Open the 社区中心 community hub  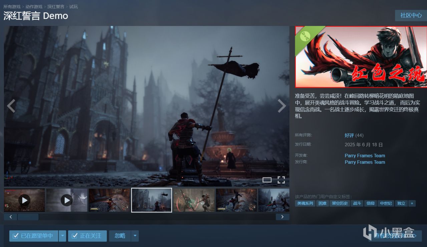411,15
